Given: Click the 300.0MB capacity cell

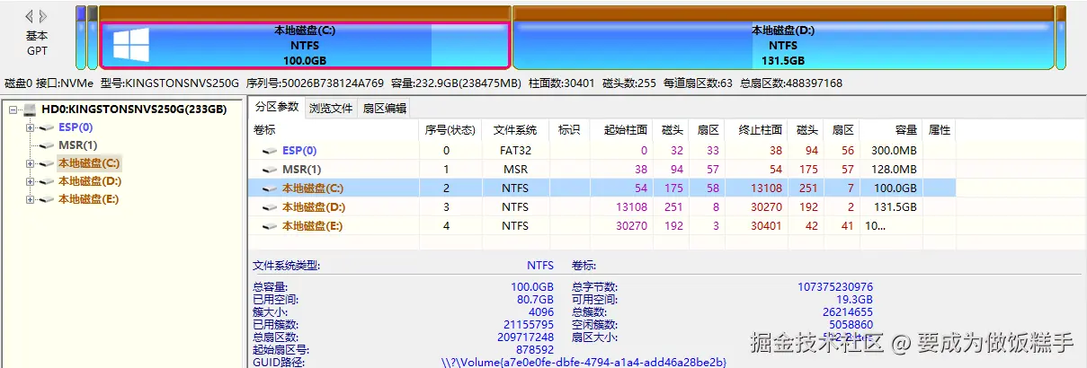Looking at the screenshot, I should pyautogui.click(x=893, y=151).
